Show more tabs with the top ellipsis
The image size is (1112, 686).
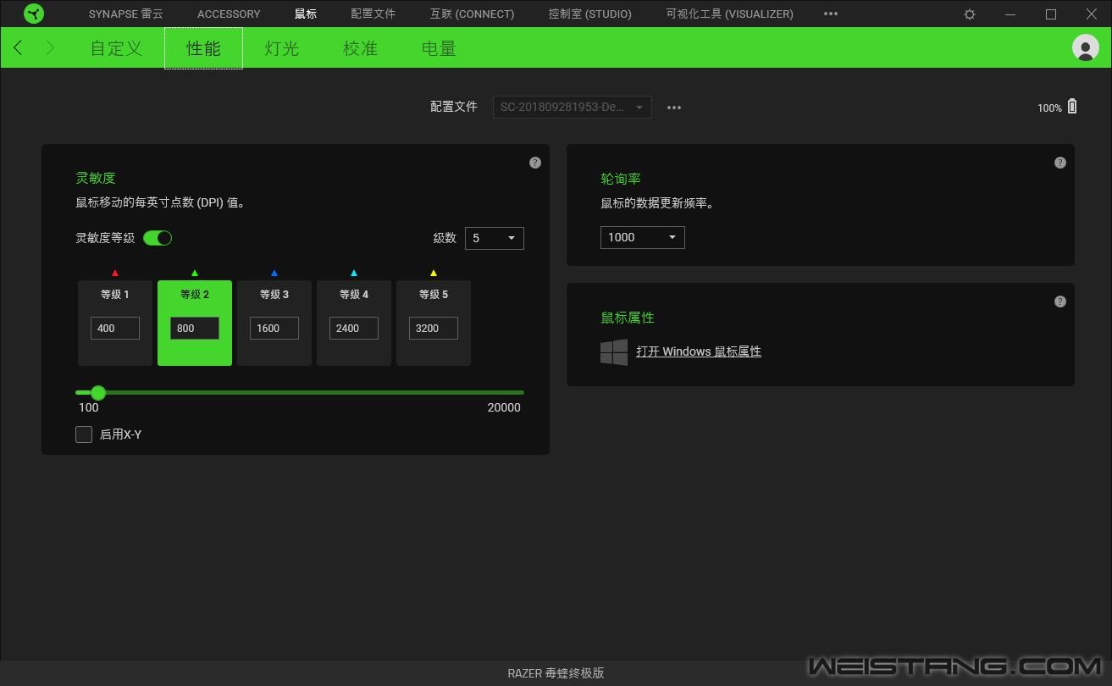click(x=831, y=14)
